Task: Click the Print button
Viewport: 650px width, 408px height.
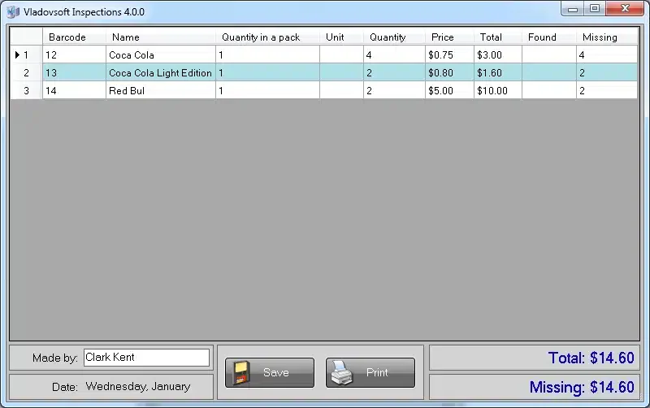Action: click(370, 372)
